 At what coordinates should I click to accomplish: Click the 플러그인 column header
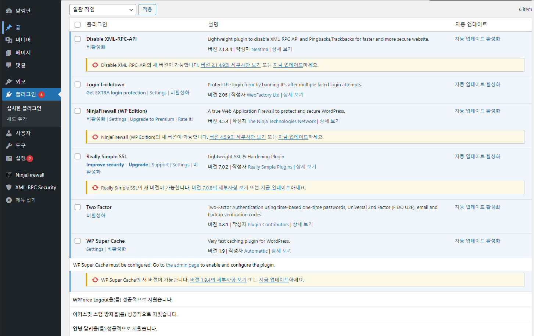pos(97,25)
